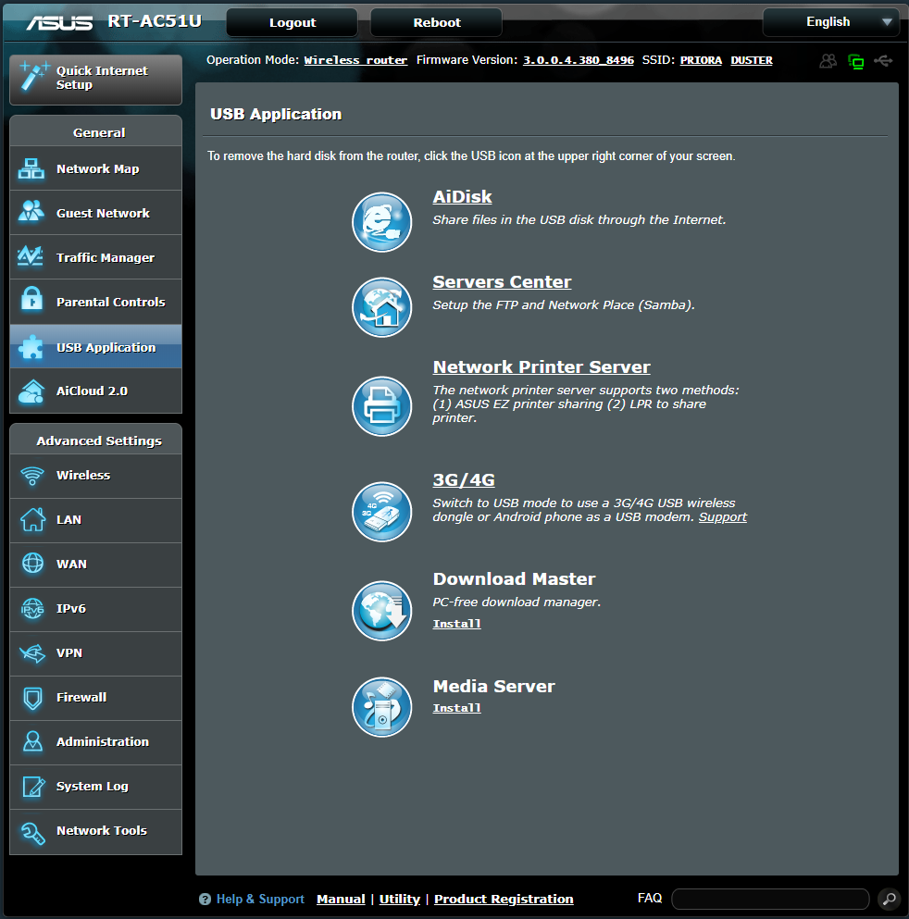
Task: Click the Network Printer Server link
Action: [x=542, y=366]
